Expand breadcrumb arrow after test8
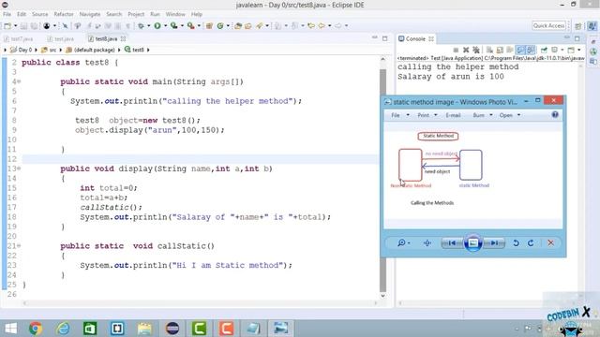Screen dimensions: 600x337 pos(148,50)
